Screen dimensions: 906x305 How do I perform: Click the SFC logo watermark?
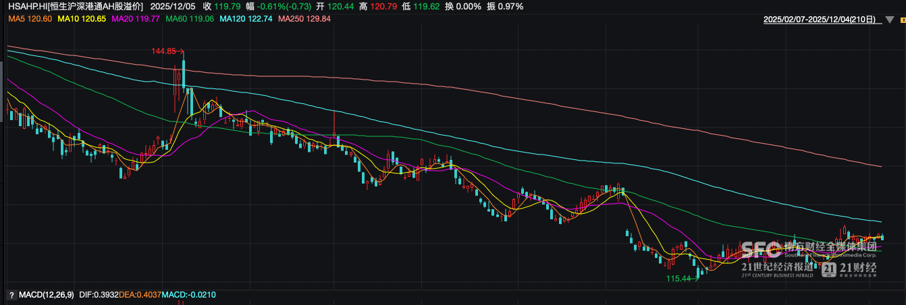point(762,250)
